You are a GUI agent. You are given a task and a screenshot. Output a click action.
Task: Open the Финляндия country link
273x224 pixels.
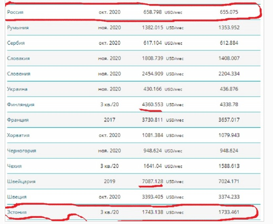click(x=21, y=105)
